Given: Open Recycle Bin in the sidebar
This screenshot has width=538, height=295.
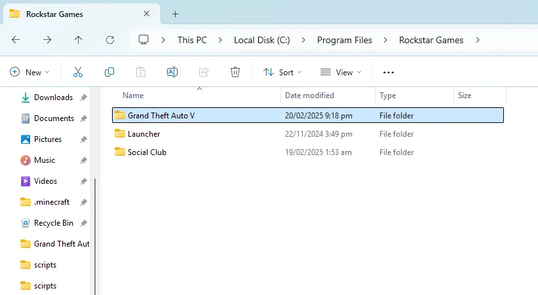Looking at the screenshot, I should click(x=47, y=222).
